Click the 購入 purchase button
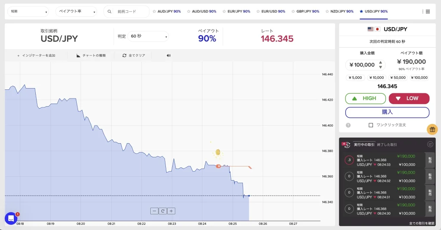 pyautogui.click(x=387, y=112)
